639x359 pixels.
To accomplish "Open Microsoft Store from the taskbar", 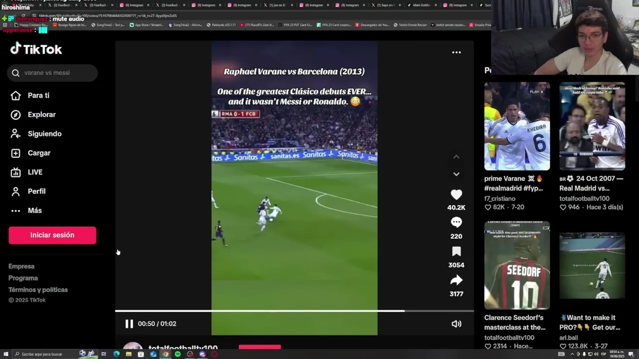I will click(x=141, y=354).
